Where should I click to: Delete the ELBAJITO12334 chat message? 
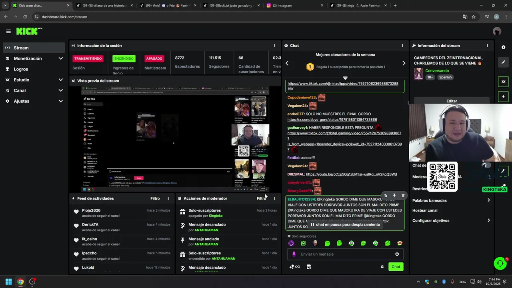click(x=403, y=196)
